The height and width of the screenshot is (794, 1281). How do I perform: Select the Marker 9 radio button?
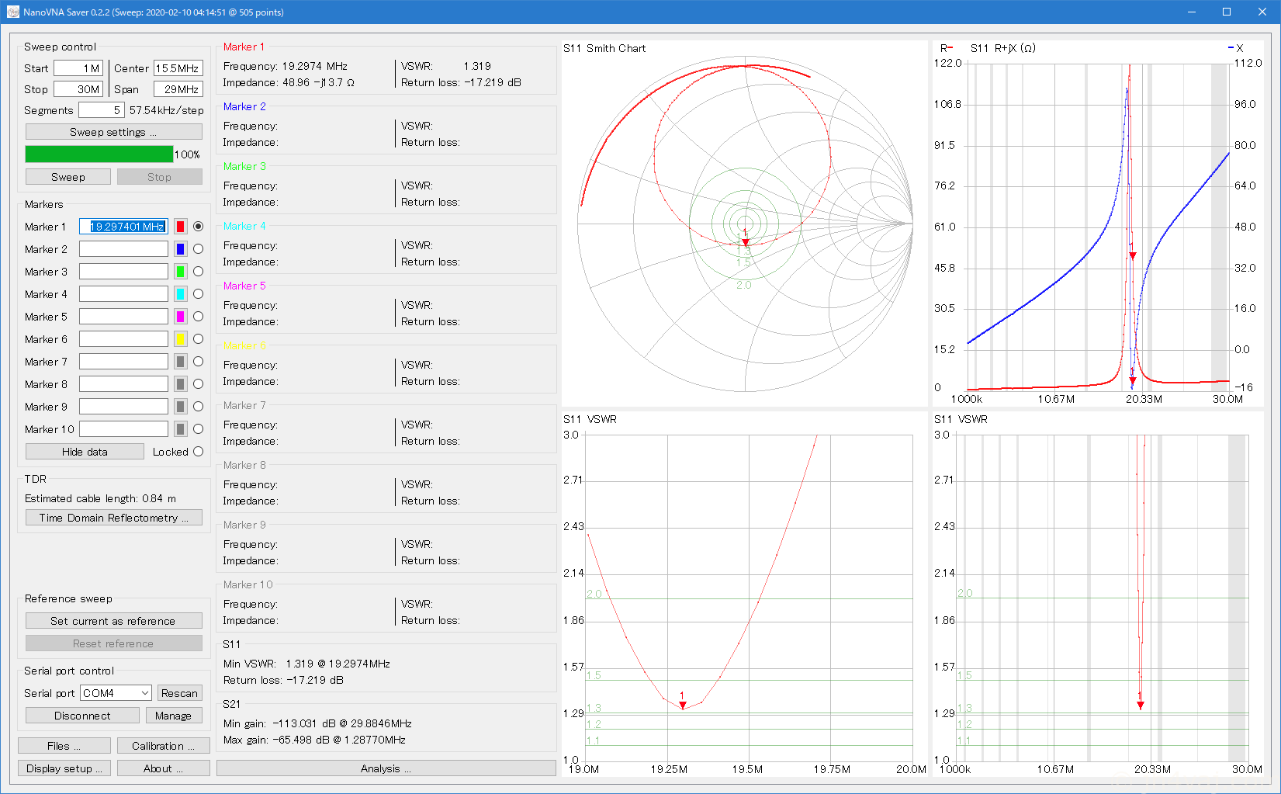point(198,407)
